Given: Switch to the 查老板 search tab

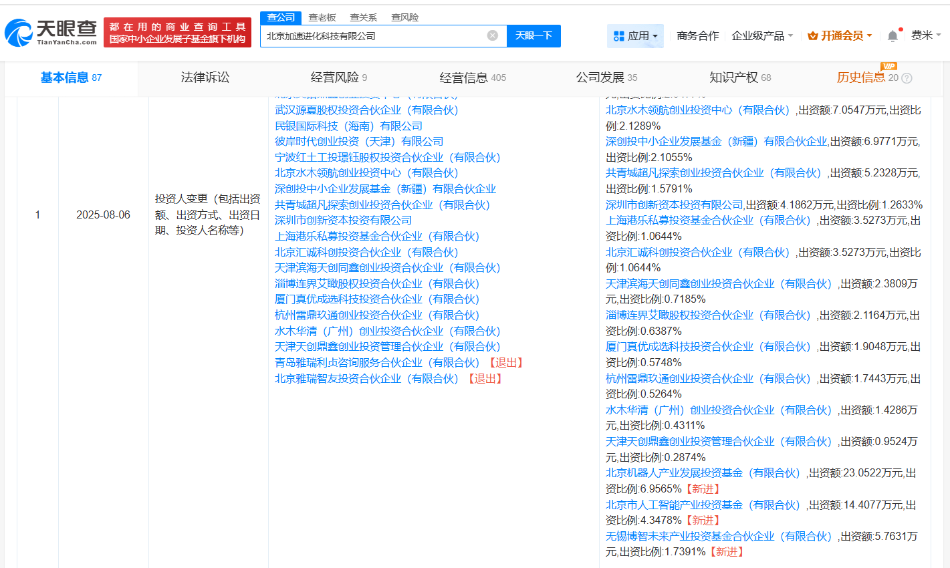Looking at the screenshot, I should 321,17.
